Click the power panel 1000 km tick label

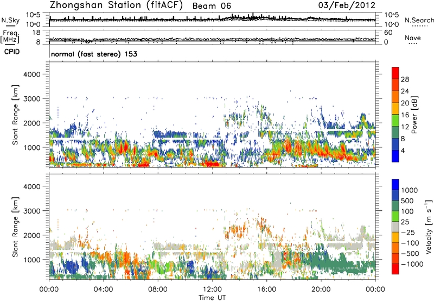31,147
